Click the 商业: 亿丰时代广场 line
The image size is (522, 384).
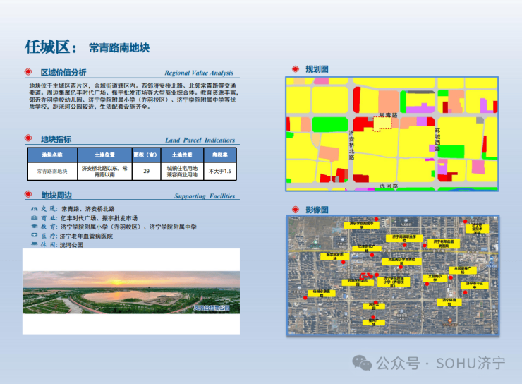tap(84, 218)
